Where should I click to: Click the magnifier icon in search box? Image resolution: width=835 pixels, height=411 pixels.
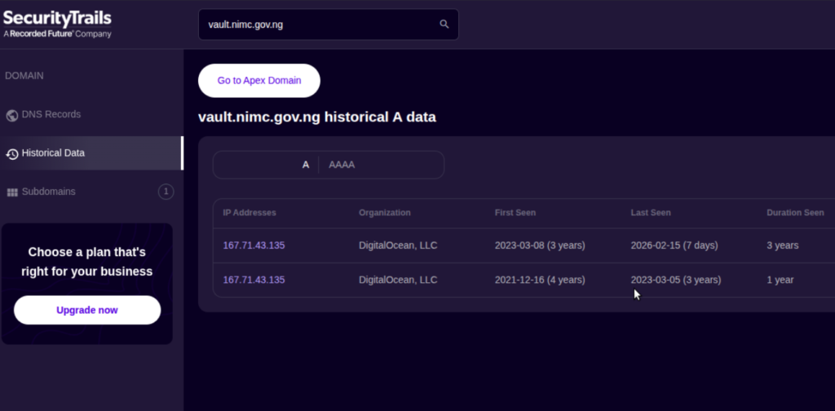pos(444,24)
